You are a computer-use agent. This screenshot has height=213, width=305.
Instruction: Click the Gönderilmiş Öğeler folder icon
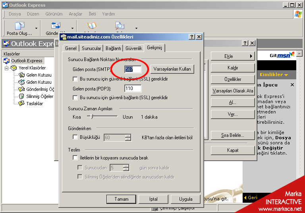pyautogui.click(x=21, y=89)
